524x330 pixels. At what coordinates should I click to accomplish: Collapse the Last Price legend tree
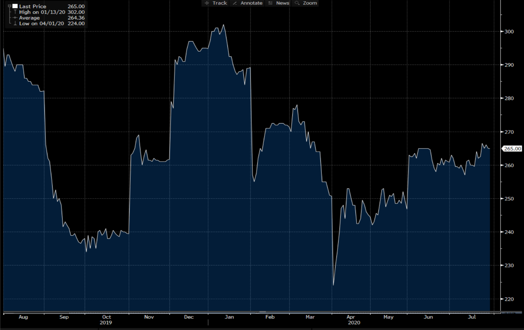(x=10, y=6)
